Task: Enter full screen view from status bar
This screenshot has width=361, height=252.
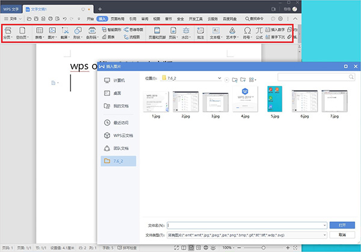Action: (176, 248)
